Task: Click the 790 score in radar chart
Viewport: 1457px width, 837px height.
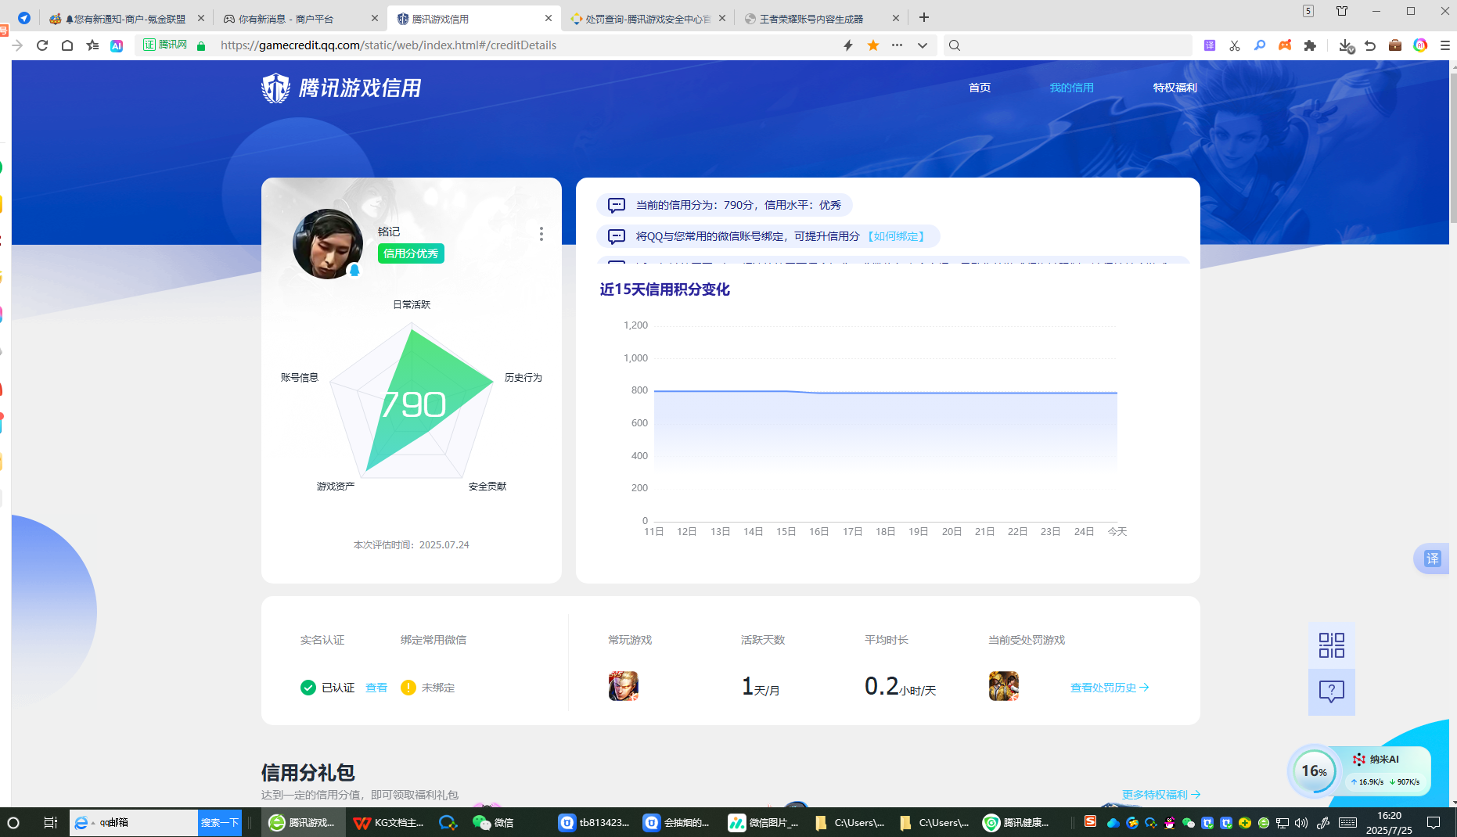Action: [413, 404]
